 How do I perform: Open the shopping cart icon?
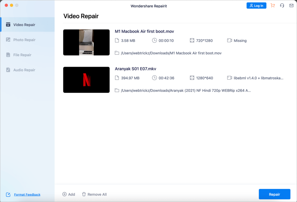point(272,5)
